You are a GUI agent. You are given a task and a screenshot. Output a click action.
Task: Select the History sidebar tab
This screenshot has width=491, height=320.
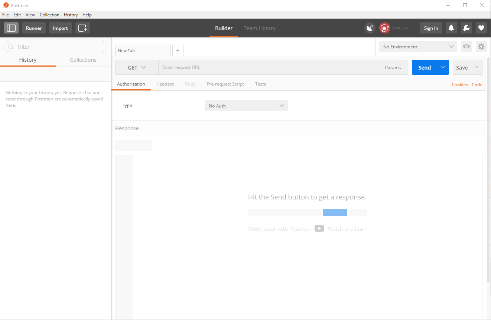[28, 60]
